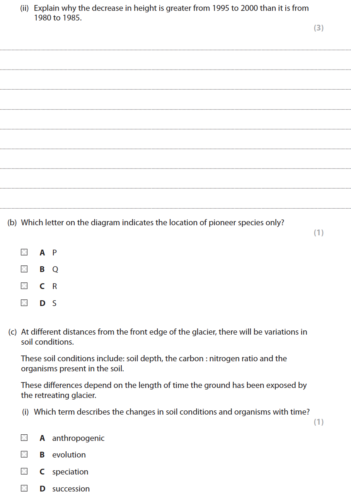
Task: Click the second dotted answer line
Action: coord(175,70)
